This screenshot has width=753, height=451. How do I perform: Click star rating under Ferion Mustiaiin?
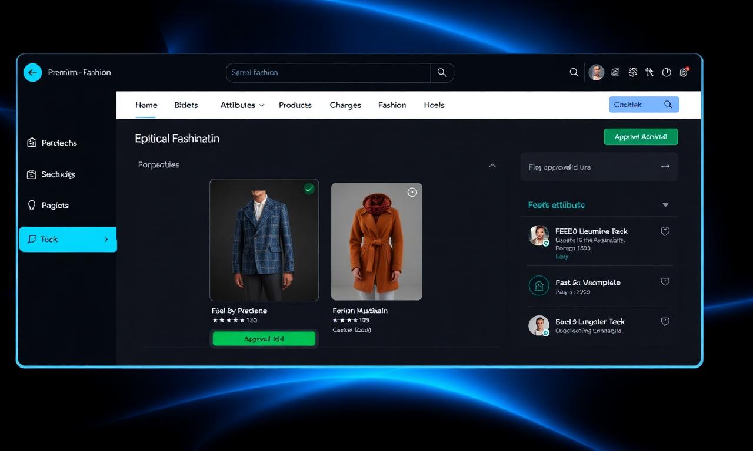[351, 321]
